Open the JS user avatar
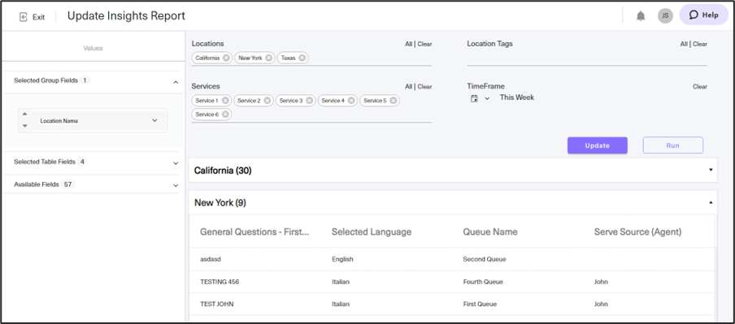The height and width of the screenshot is (324, 735). (665, 15)
